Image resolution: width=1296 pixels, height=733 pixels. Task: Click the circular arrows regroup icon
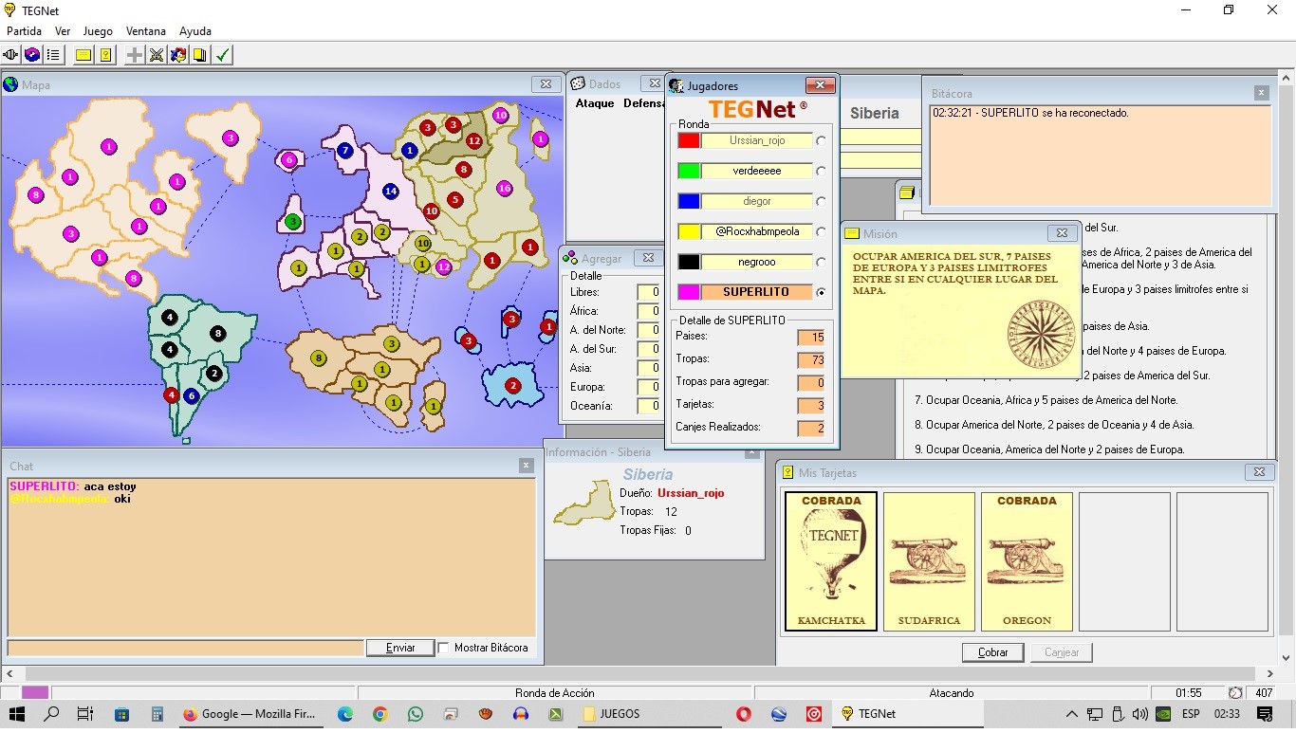click(178, 55)
